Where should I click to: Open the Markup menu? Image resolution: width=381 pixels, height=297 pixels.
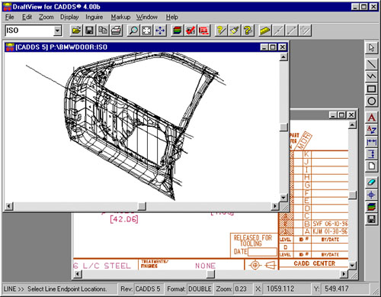120,17
